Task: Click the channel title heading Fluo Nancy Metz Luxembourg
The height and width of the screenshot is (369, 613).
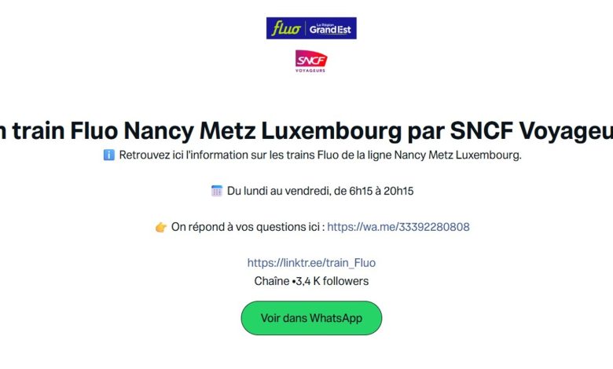Action: coord(306,130)
